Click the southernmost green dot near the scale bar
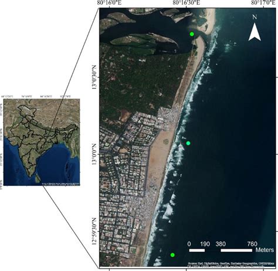The image size is (278, 271). (x=172, y=255)
